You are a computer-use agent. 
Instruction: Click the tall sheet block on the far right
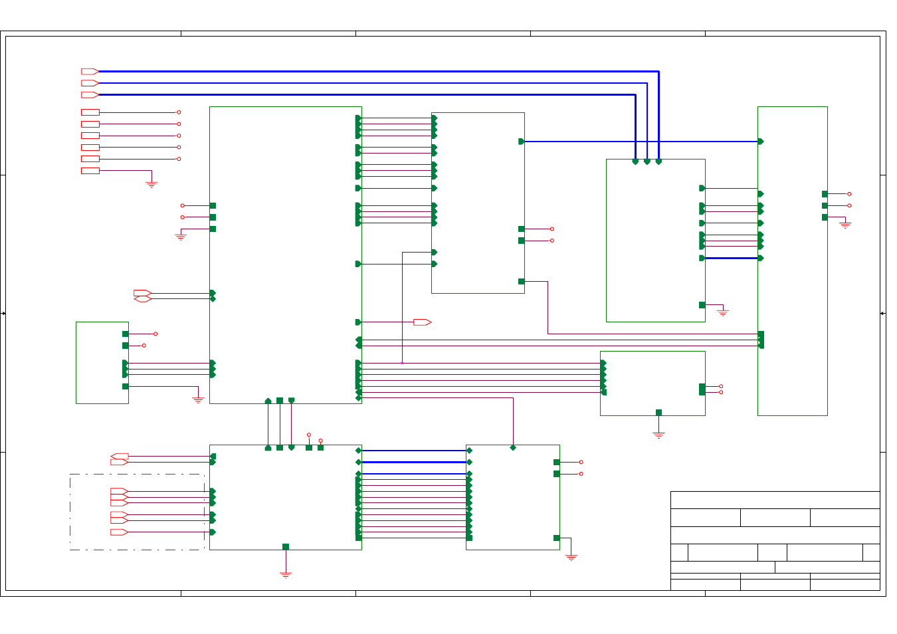tap(793, 261)
